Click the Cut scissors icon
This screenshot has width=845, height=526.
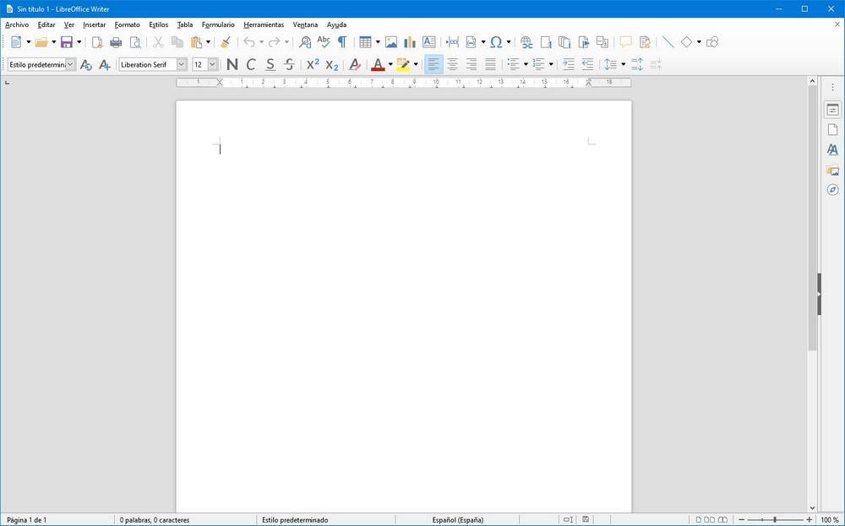pyautogui.click(x=159, y=42)
